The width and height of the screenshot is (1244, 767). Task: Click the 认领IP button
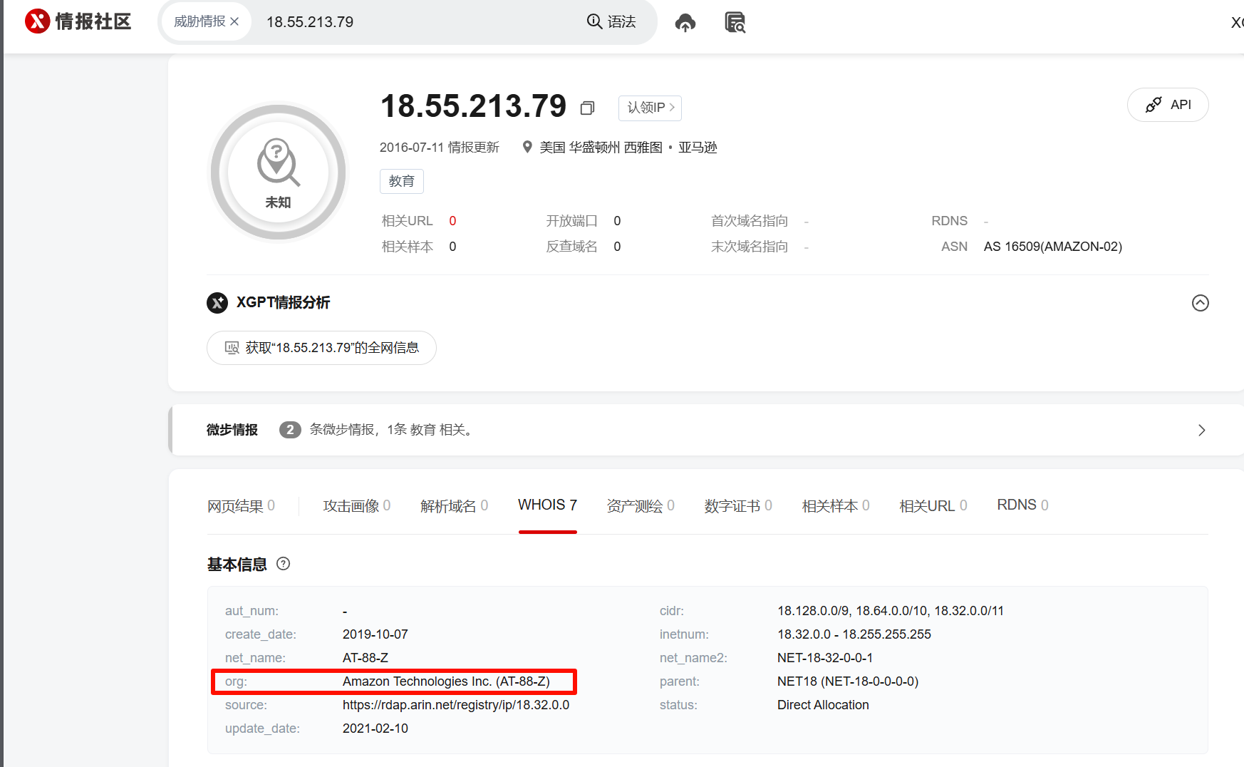650,108
